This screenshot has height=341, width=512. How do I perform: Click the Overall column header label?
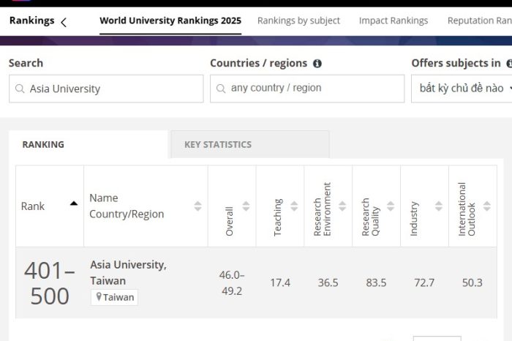pyautogui.click(x=229, y=221)
